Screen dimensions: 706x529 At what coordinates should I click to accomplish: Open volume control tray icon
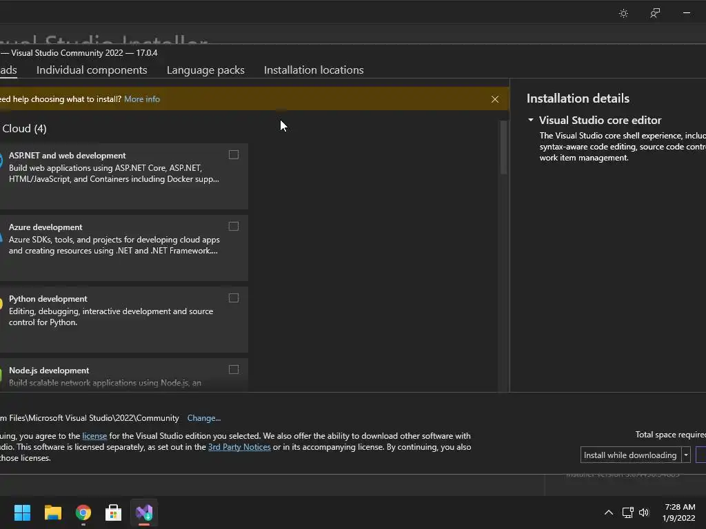644,512
